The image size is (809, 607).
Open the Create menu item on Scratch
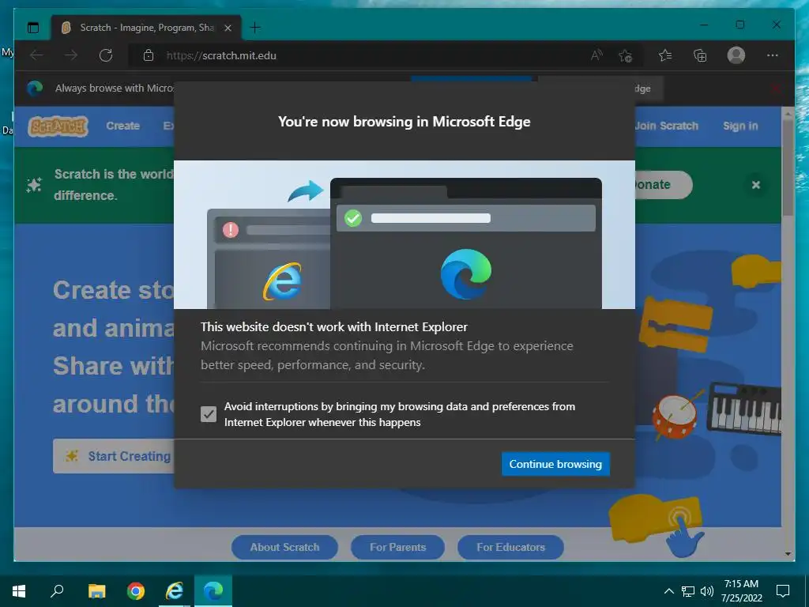coord(122,126)
